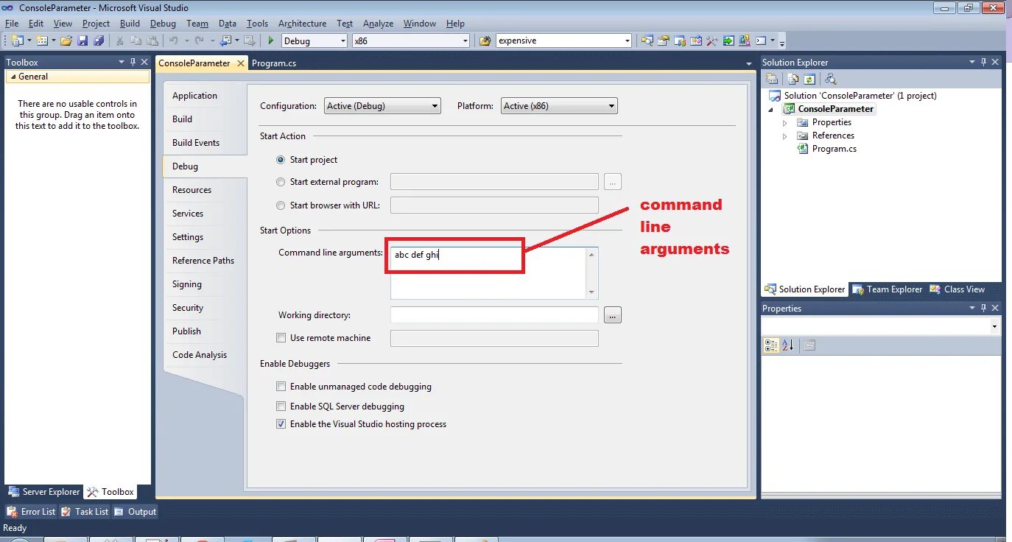The image size is (1012, 542).
Task: Open the Toolbox icon with hammer and wrench
Action: tap(712, 41)
